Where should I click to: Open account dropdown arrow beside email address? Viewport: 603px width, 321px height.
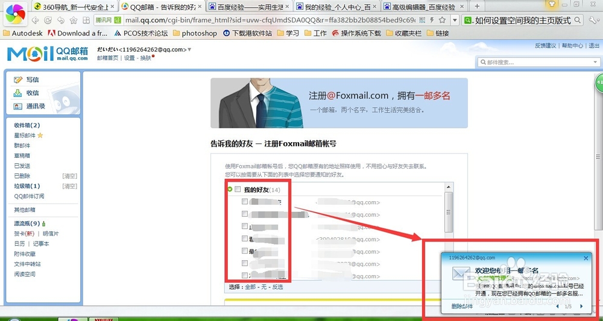coord(189,50)
